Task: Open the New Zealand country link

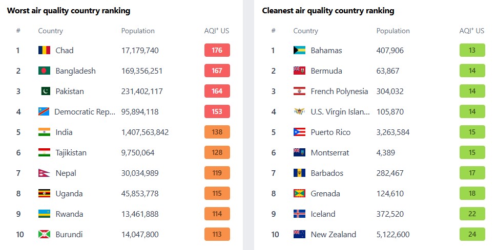Action: click(x=334, y=235)
